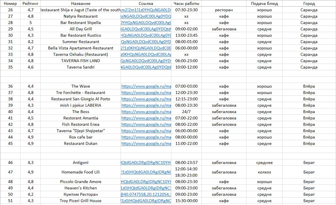This screenshot has height=205, width=336.
Task: Click the колхоз serving cell
Action: click(x=264, y=172)
